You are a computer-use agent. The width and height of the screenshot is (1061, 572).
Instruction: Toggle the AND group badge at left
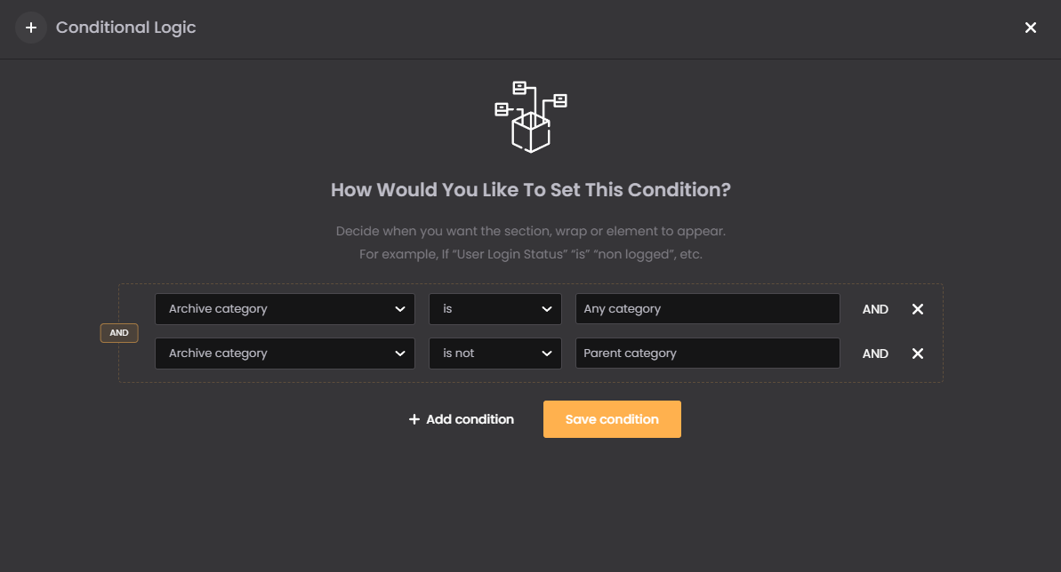click(x=119, y=333)
